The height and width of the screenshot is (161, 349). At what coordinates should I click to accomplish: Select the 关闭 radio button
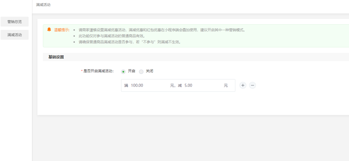pyautogui.click(x=141, y=71)
